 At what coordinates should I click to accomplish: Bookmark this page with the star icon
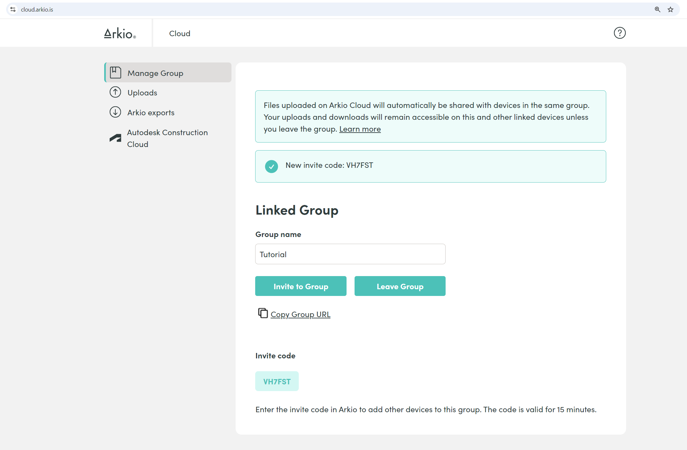click(x=670, y=9)
